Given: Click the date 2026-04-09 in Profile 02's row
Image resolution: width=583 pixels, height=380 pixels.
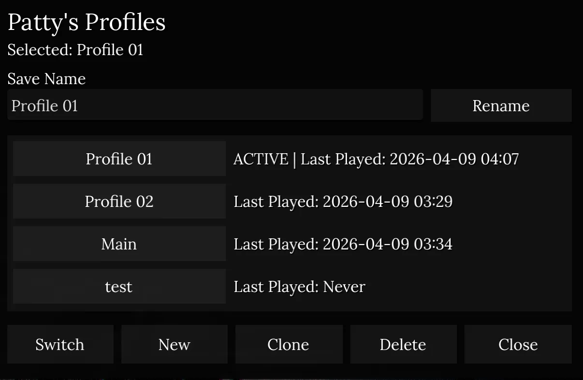Looking at the screenshot, I should (366, 202).
